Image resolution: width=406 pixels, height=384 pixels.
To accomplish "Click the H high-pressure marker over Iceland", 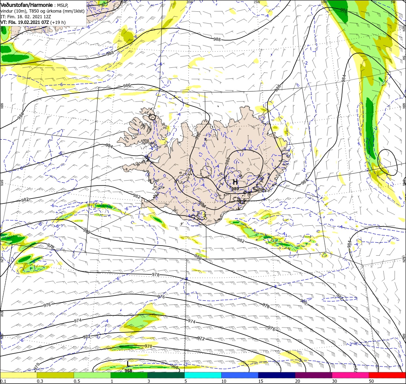I will 235,182.
